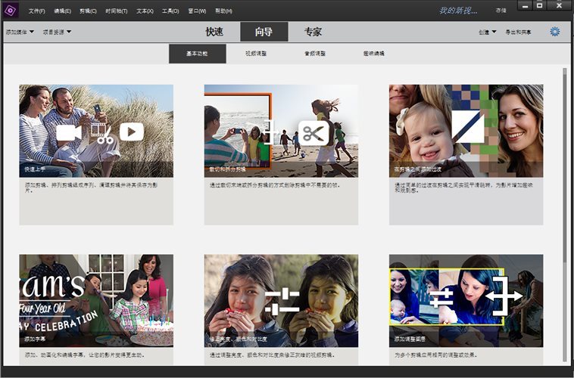Open the 文件(F) menu
Image resolution: width=574 pixels, height=378 pixels.
(x=36, y=11)
